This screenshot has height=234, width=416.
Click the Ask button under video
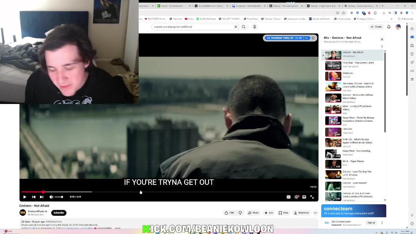(269, 213)
